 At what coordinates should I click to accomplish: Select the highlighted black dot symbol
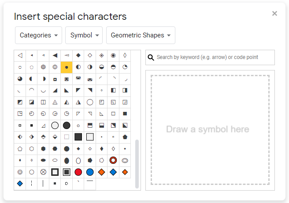(x=67, y=67)
